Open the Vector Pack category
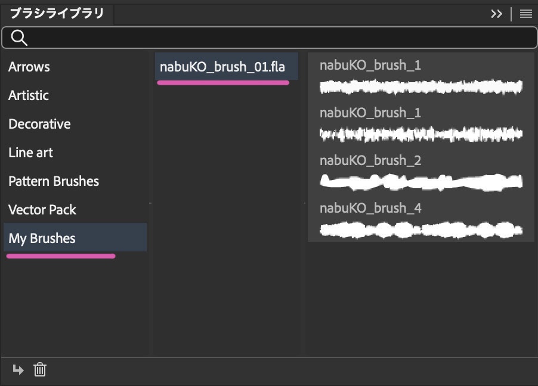This screenshot has width=538, height=386. pyautogui.click(x=42, y=210)
